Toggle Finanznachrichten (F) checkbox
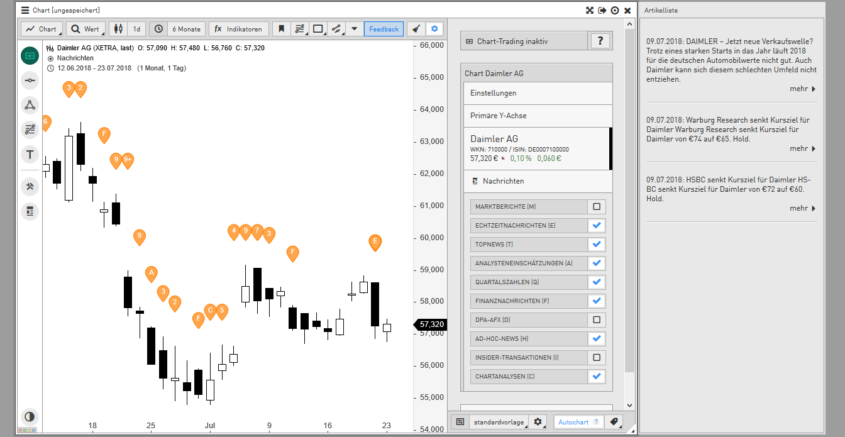845x437 pixels. coord(597,301)
